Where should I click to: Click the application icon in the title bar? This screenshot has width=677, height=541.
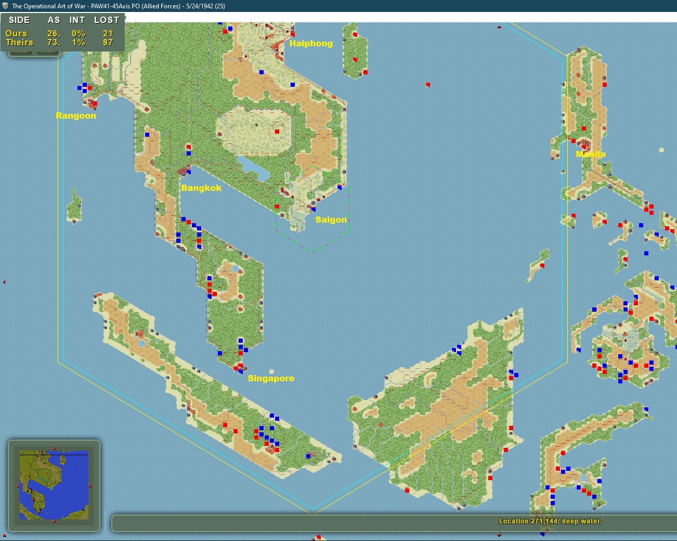tap(5, 6)
